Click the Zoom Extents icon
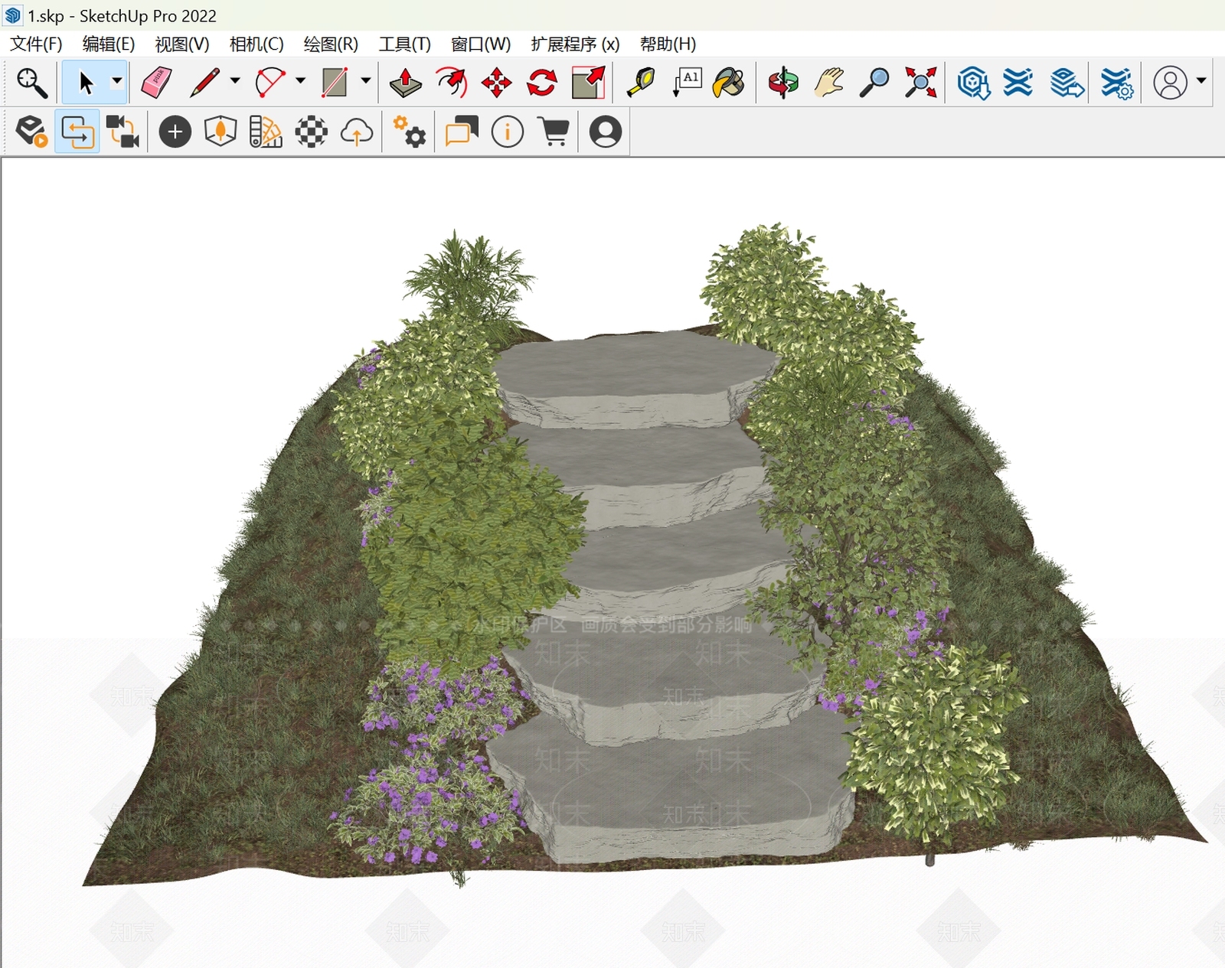 920,83
